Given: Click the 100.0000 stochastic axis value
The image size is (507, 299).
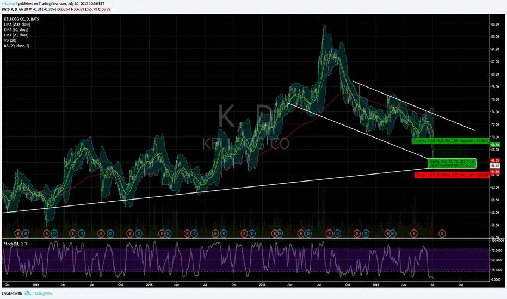Looking at the screenshot, I should [498, 241].
